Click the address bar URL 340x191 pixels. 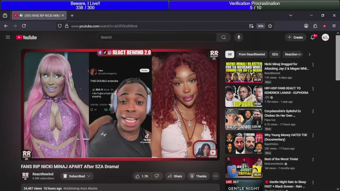[x=104, y=26]
